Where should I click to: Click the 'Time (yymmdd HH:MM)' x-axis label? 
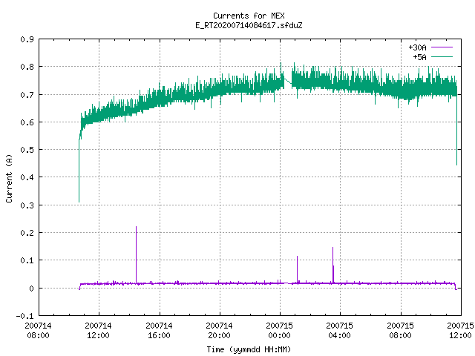click(249, 349)
